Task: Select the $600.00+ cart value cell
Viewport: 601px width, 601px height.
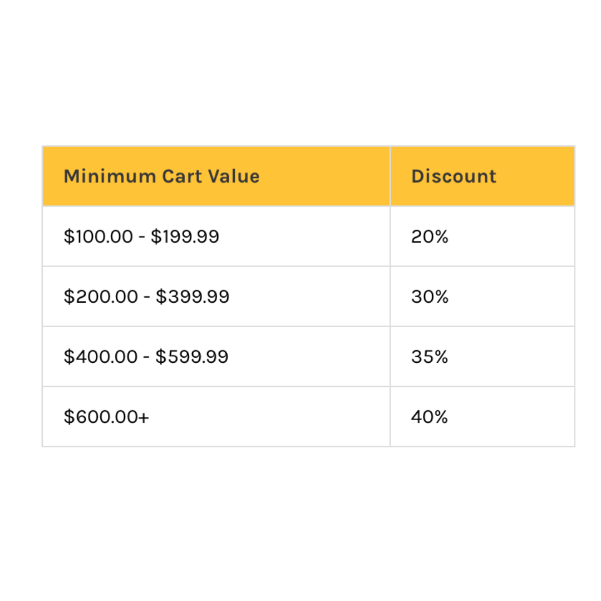Action: [x=106, y=417]
